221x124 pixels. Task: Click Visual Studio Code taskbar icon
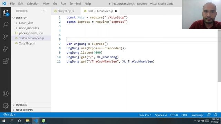pyautogui.click(x=36, y=121)
